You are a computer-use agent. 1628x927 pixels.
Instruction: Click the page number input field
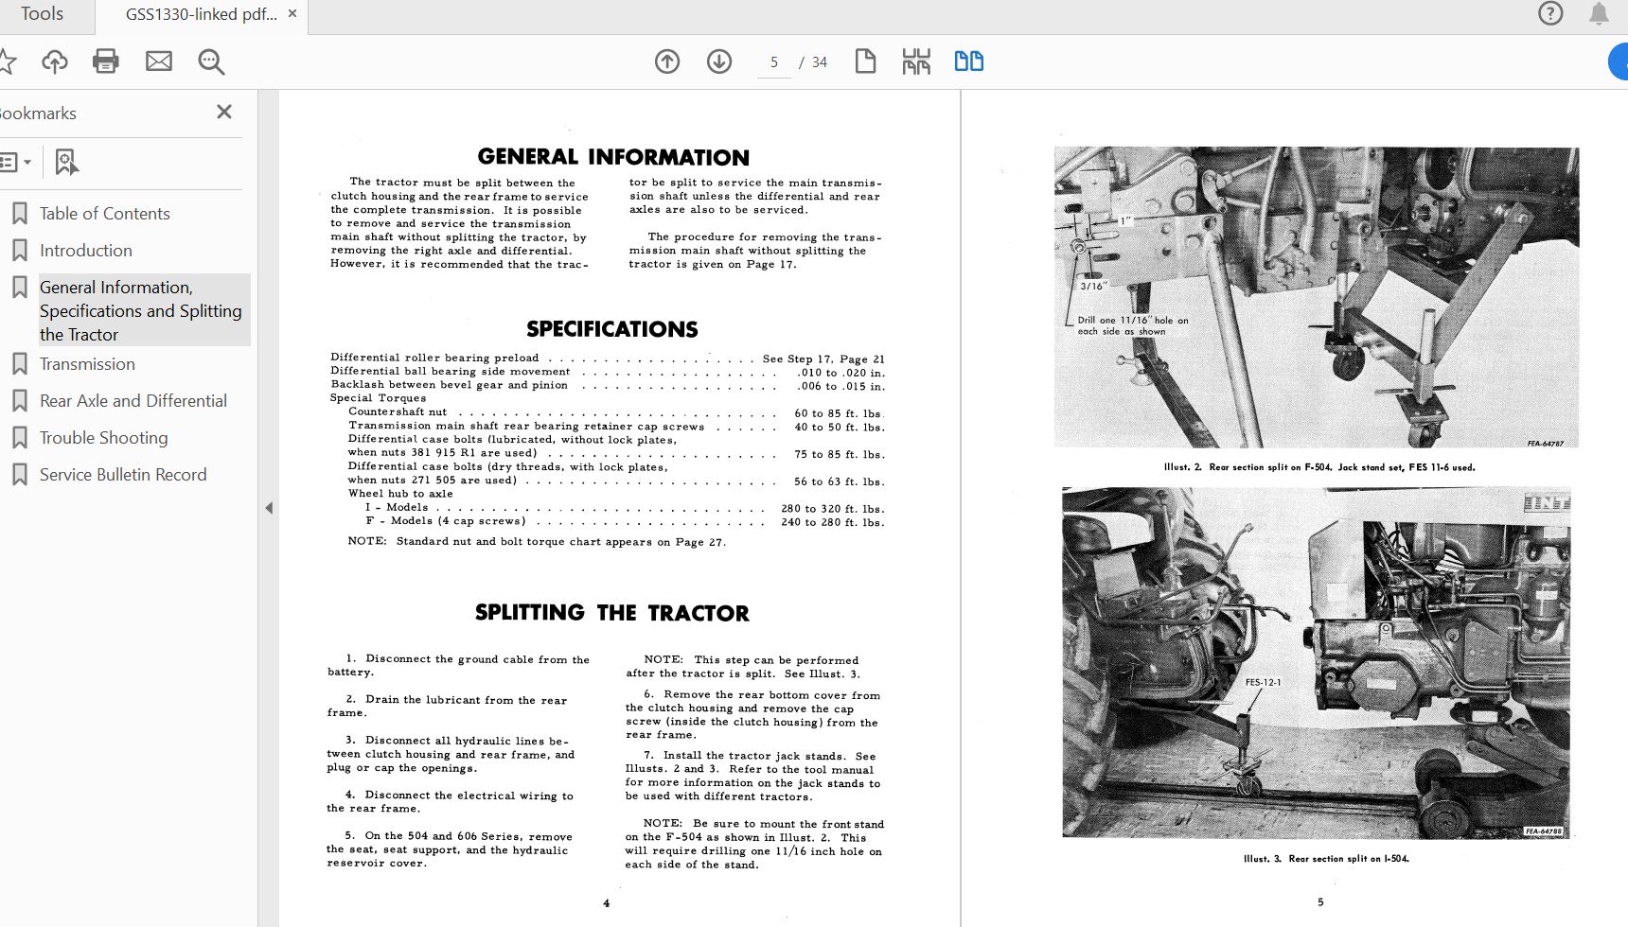[774, 62]
